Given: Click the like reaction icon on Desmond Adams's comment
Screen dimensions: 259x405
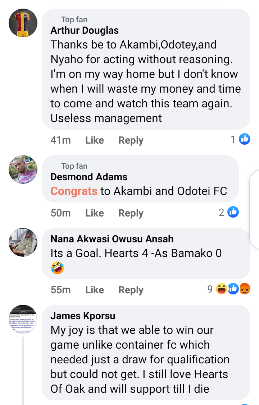Looking at the screenshot, I should [233, 212].
